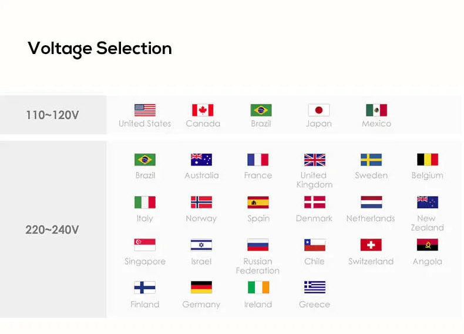464x334 pixels.
Task: Select Brazil flag in 110~120V row
Action: [x=261, y=110]
